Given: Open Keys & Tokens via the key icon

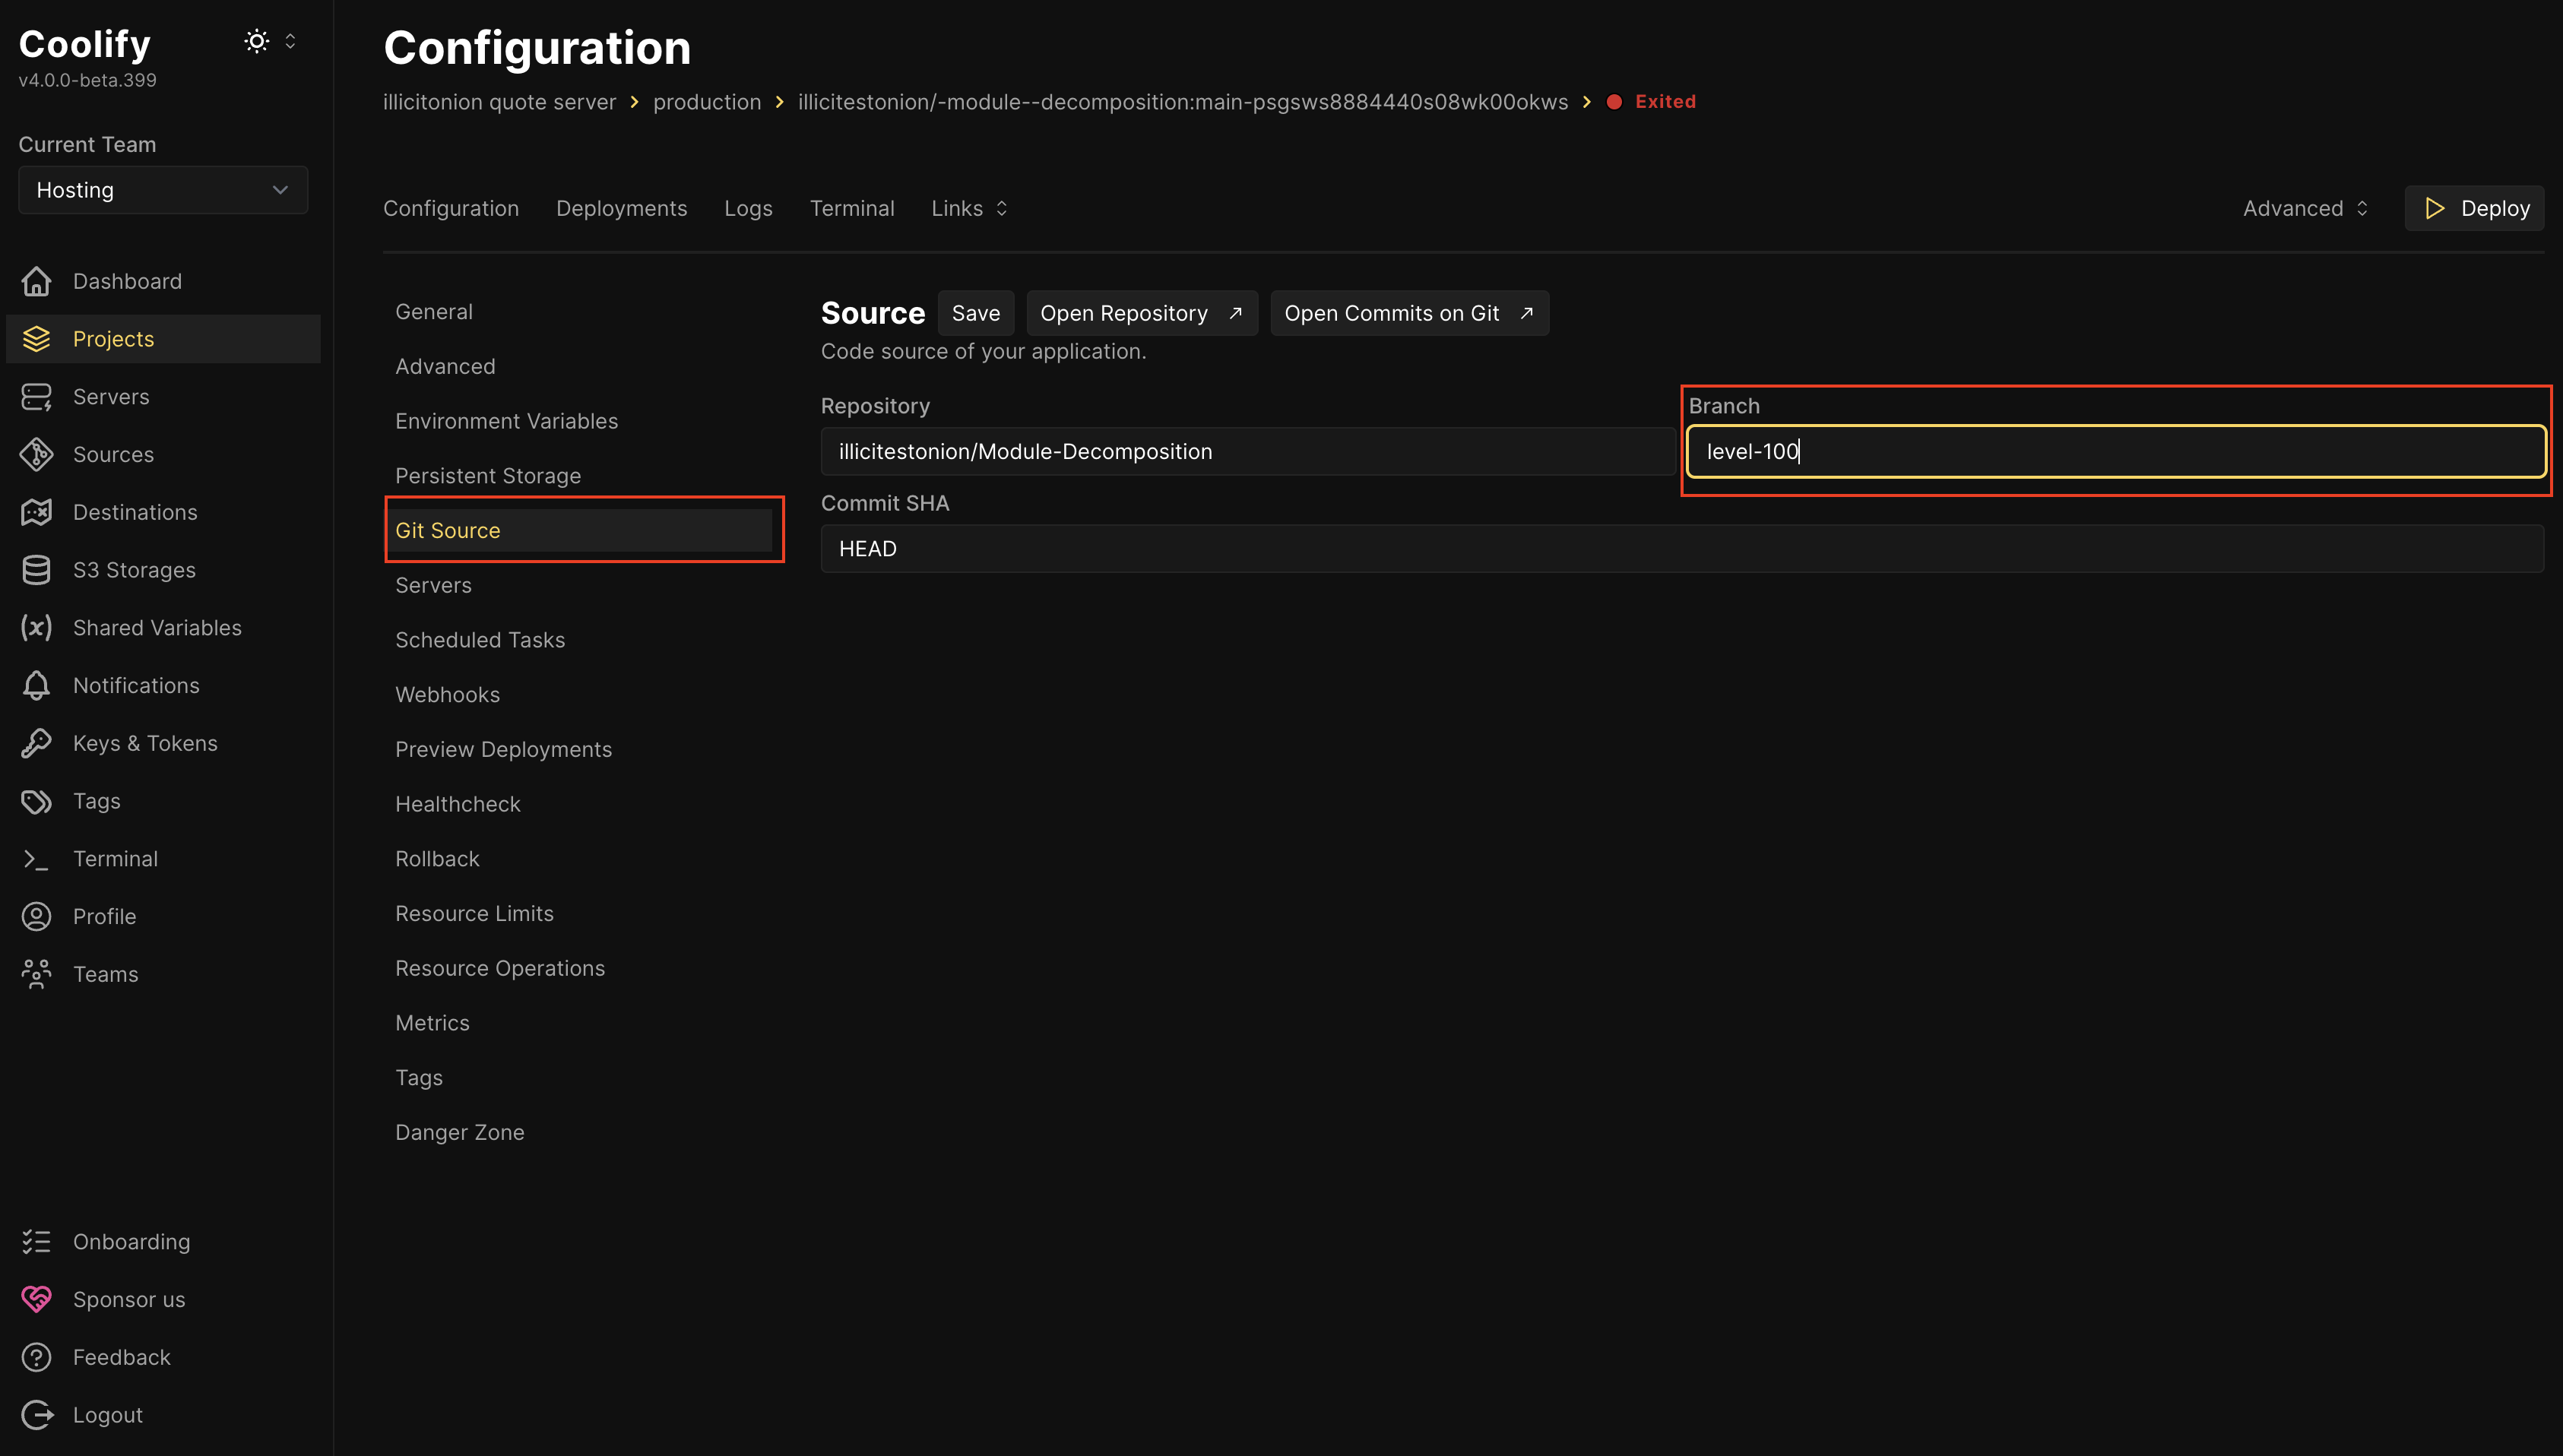Looking at the screenshot, I should 36,742.
